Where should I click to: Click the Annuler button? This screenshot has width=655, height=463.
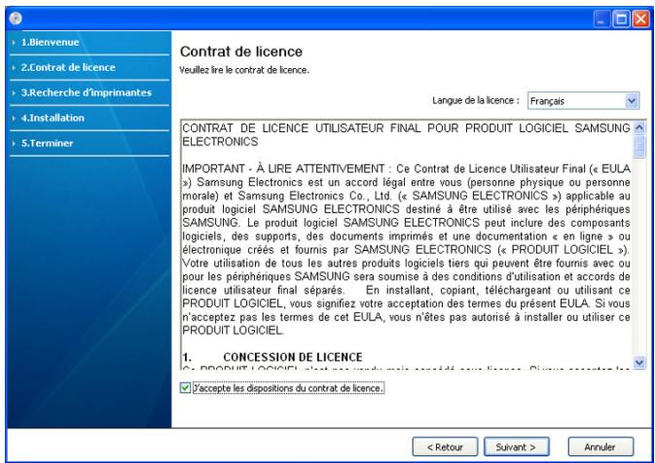click(x=600, y=447)
